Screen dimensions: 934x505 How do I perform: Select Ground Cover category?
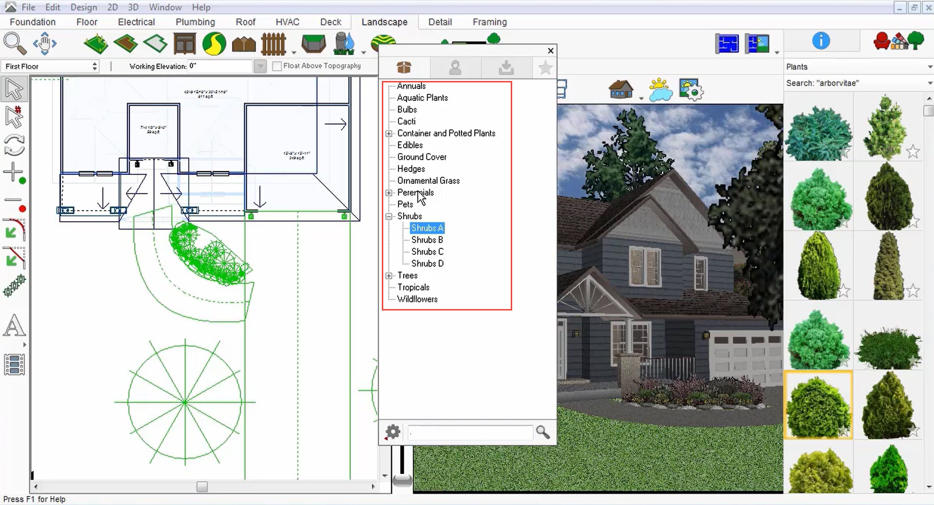(x=422, y=157)
